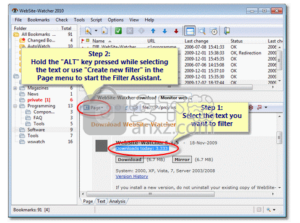300x223 pixels.
Task: Click the blue down arrow icon
Action: point(165,31)
